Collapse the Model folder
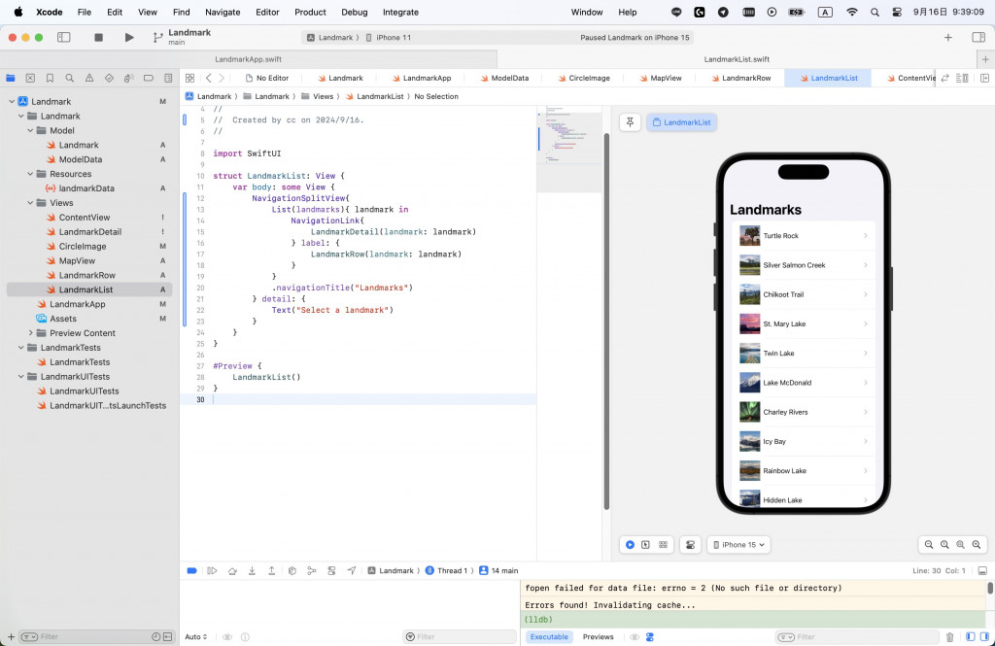The image size is (995, 646). [x=30, y=131]
